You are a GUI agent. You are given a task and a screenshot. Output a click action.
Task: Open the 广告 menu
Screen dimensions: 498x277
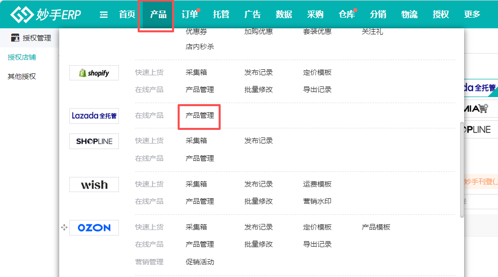(x=253, y=14)
